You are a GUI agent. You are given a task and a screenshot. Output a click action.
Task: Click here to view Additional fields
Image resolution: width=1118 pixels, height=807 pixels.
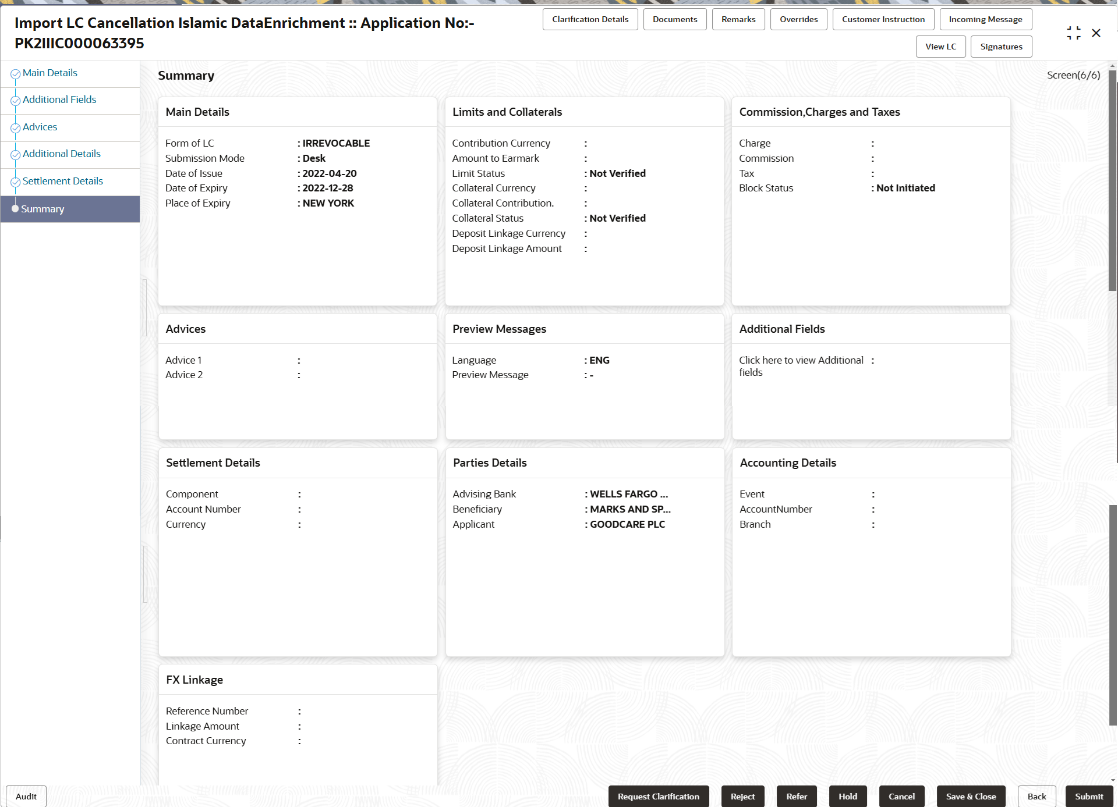tap(801, 366)
